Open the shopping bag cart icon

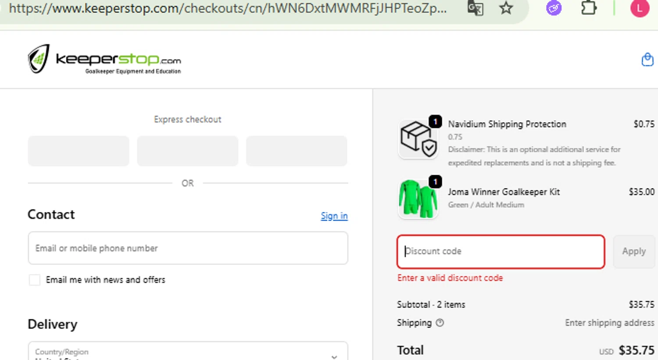pos(647,59)
